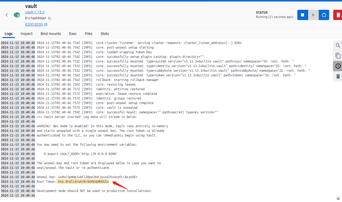Open port mapping 8200:8200 in browser
This screenshot has height=202, width=342.
[36, 25]
